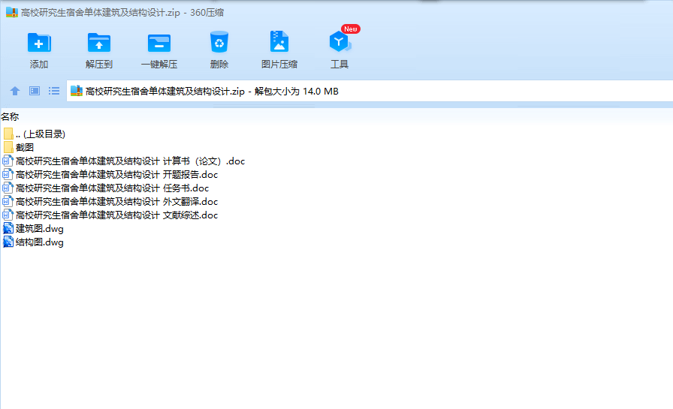Click the zip archive icon in path bar
Screen dimensions: 673x409
tap(77, 91)
